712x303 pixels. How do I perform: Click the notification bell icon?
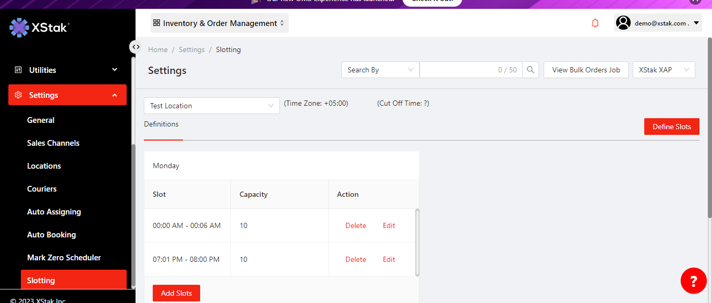[x=595, y=23]
